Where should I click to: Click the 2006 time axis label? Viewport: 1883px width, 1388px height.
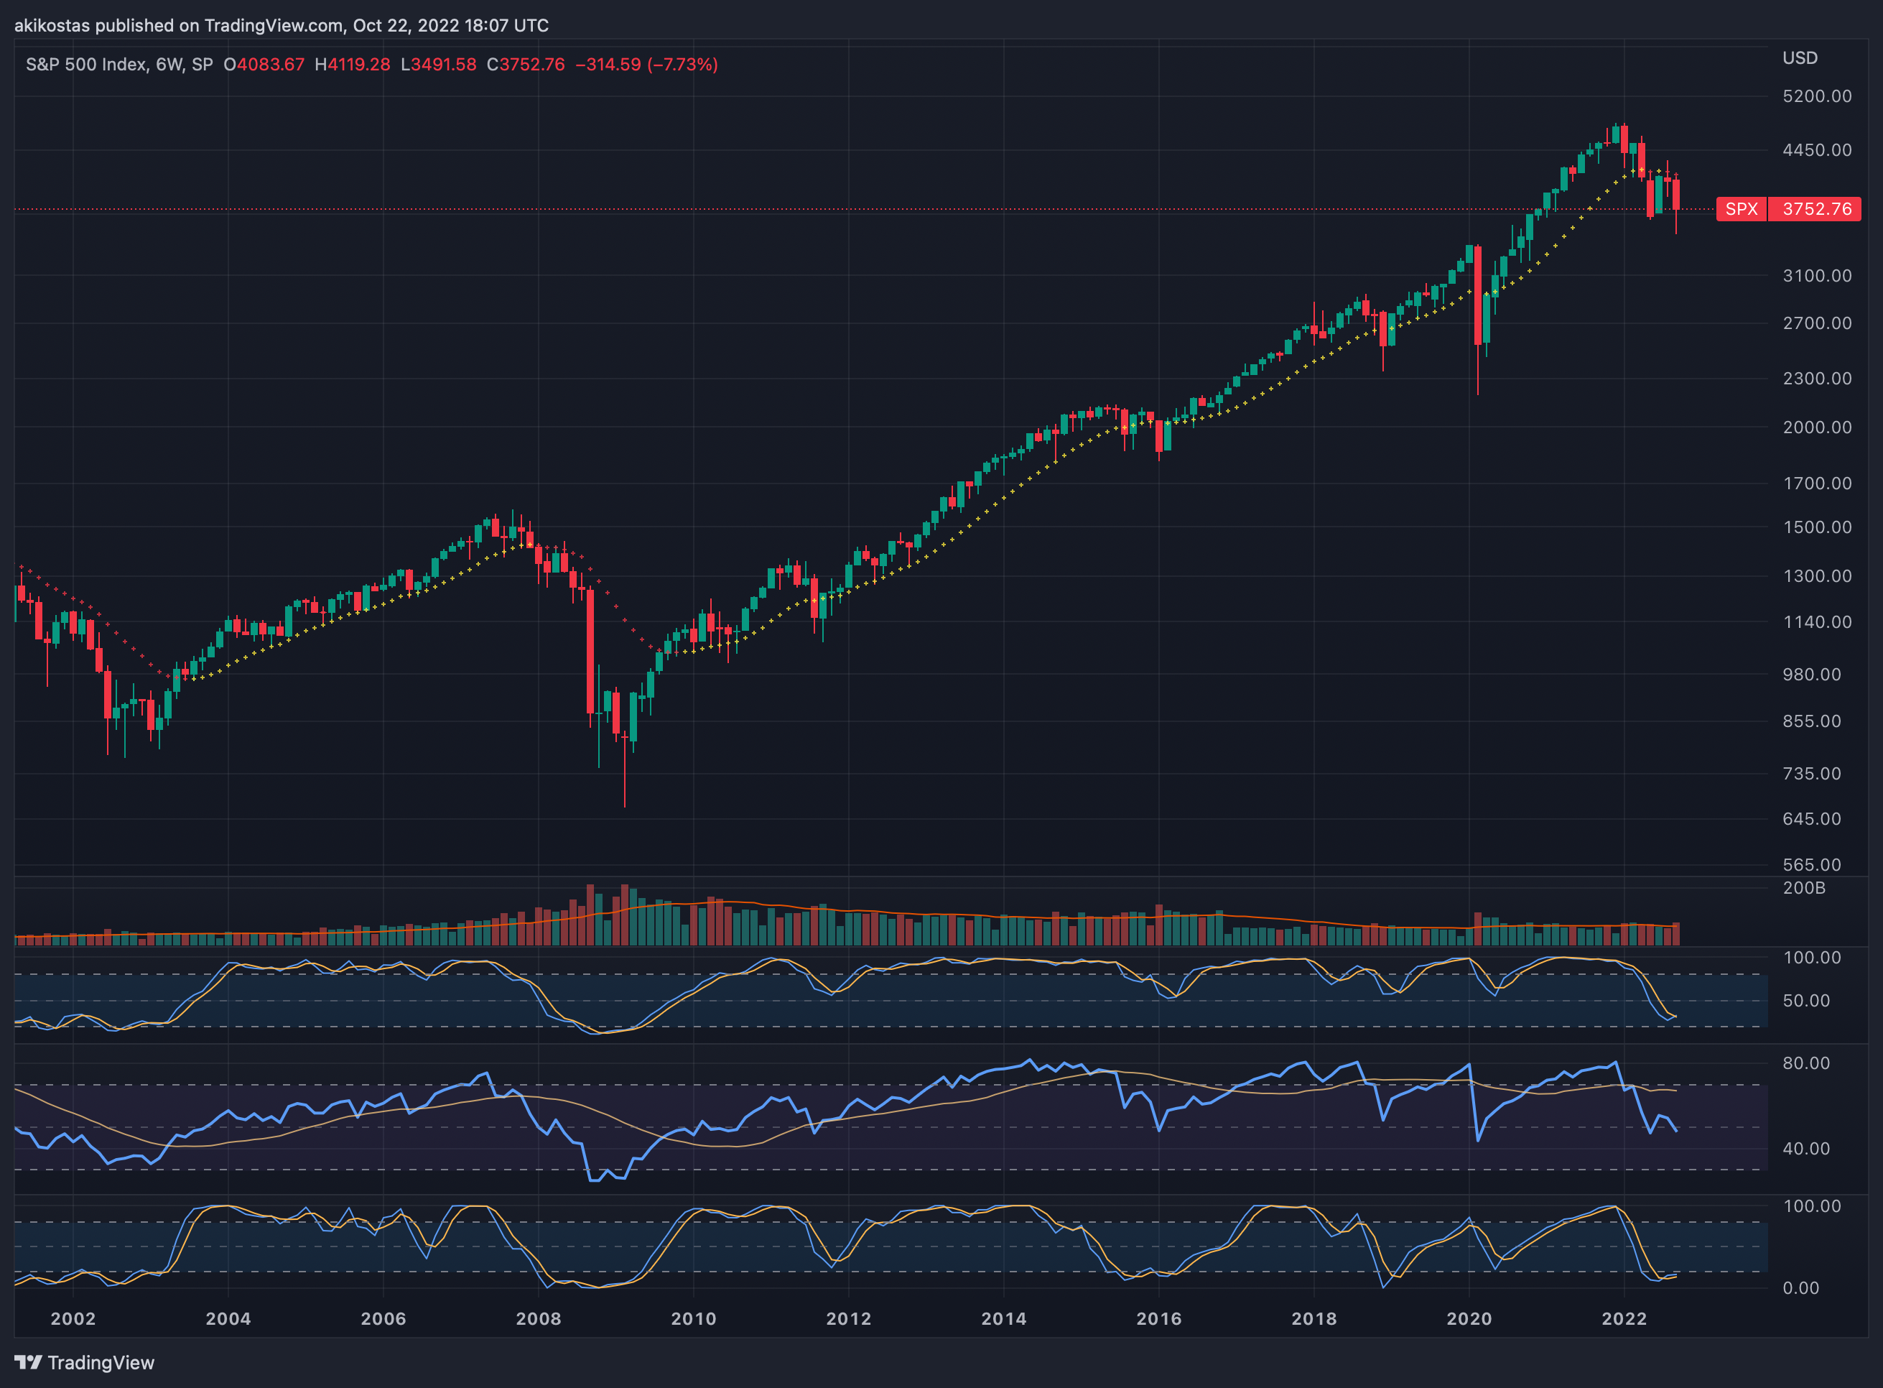[x=383, y=1319]
